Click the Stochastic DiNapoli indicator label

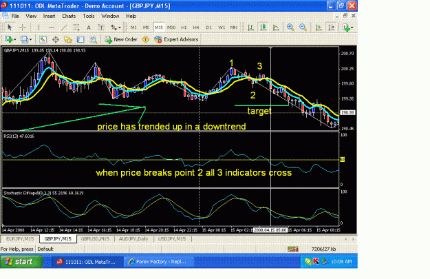[x=43, y=194]
